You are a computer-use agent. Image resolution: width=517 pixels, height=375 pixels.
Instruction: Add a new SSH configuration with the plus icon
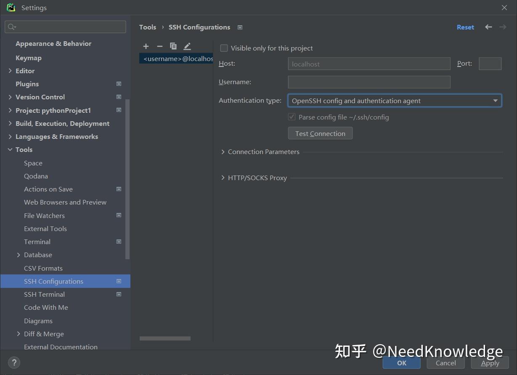[x=146, y=46]
